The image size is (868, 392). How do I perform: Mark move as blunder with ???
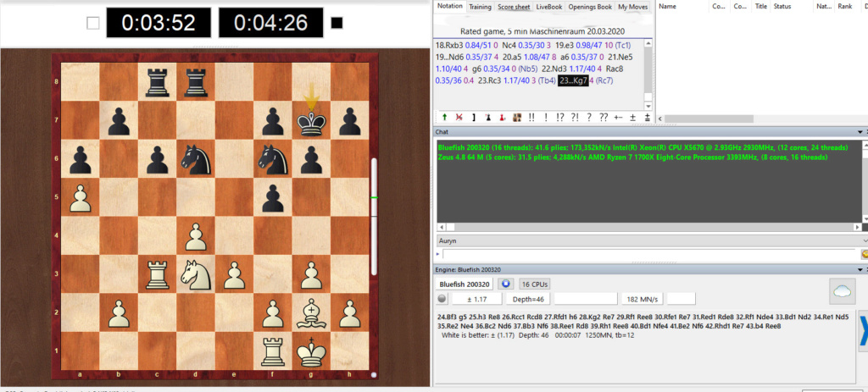click(604, 117)
